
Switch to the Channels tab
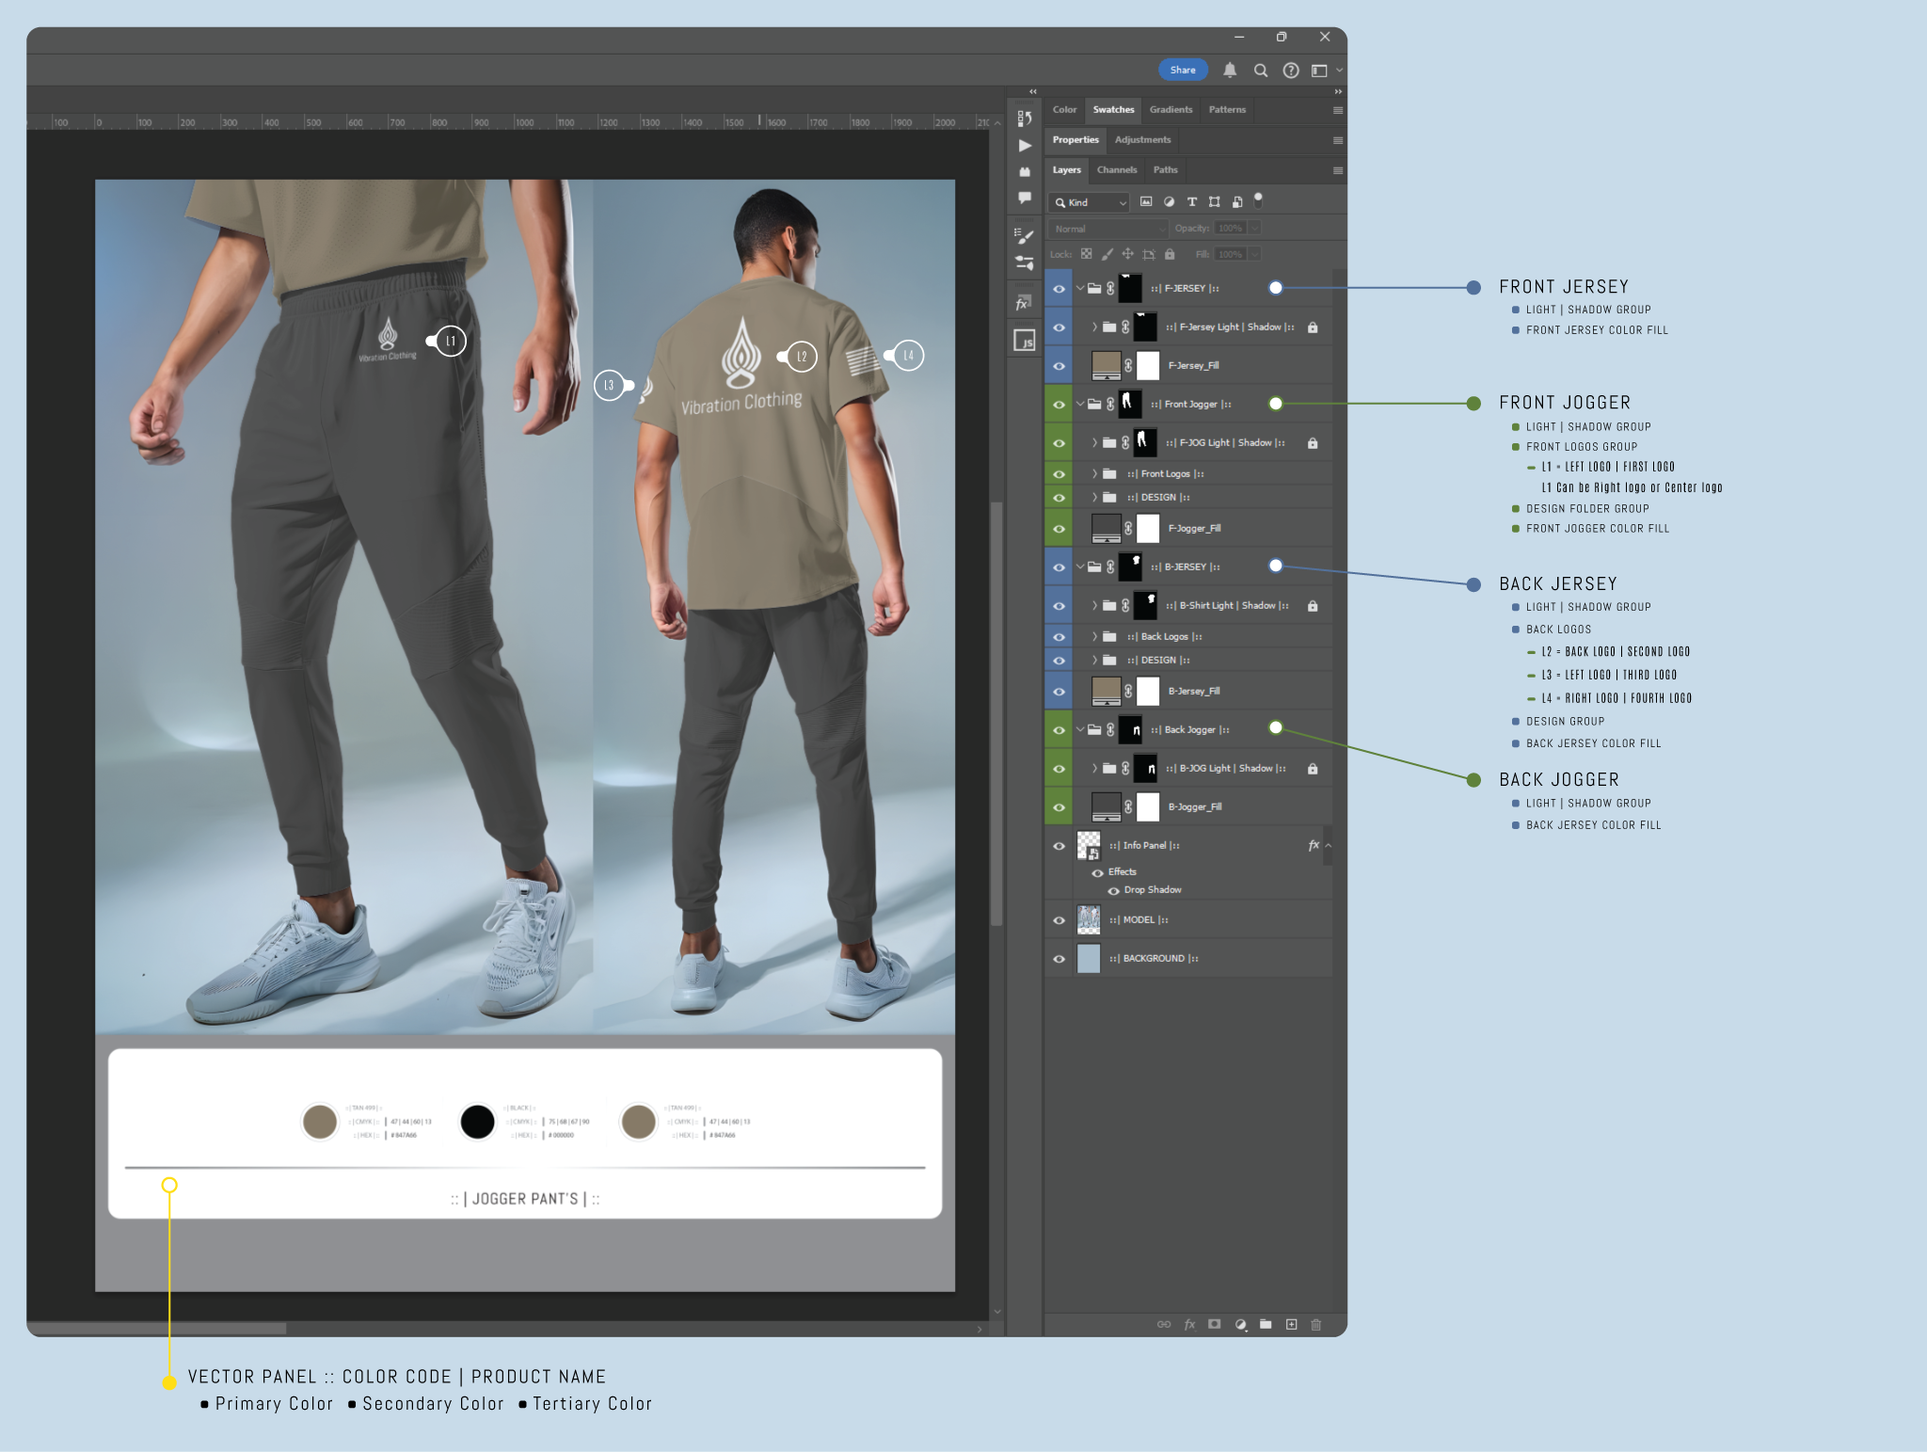[1117, 170]
